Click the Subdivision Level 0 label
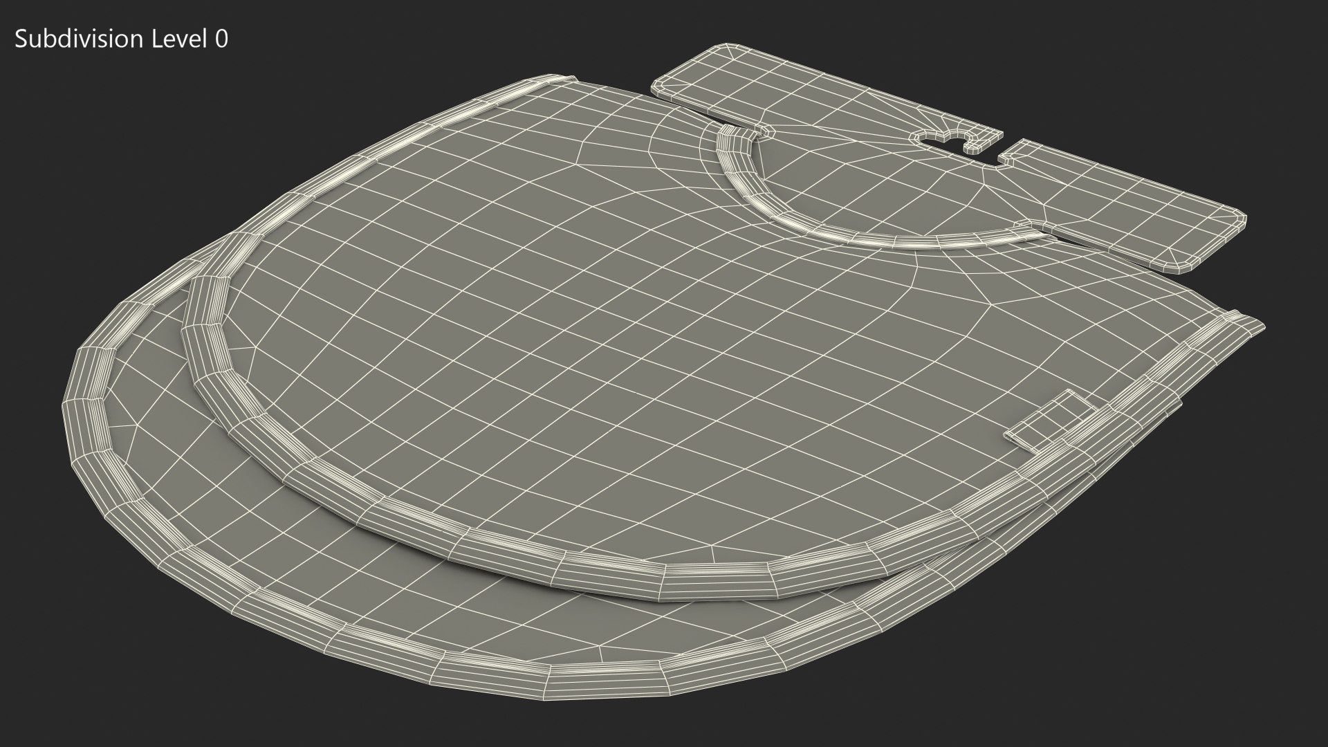 (121, 39)
